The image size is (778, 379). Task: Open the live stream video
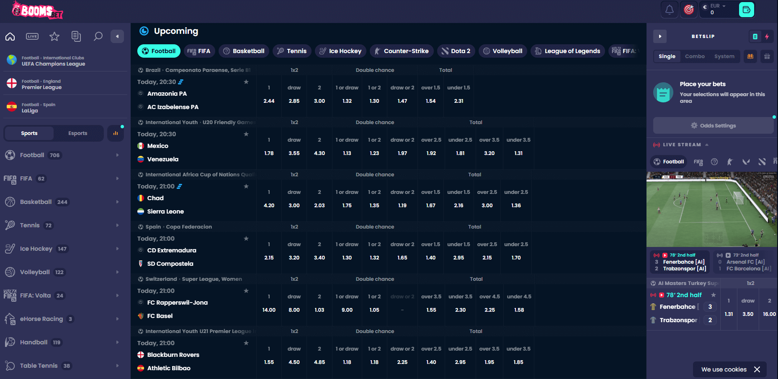[x=712, y=209]
